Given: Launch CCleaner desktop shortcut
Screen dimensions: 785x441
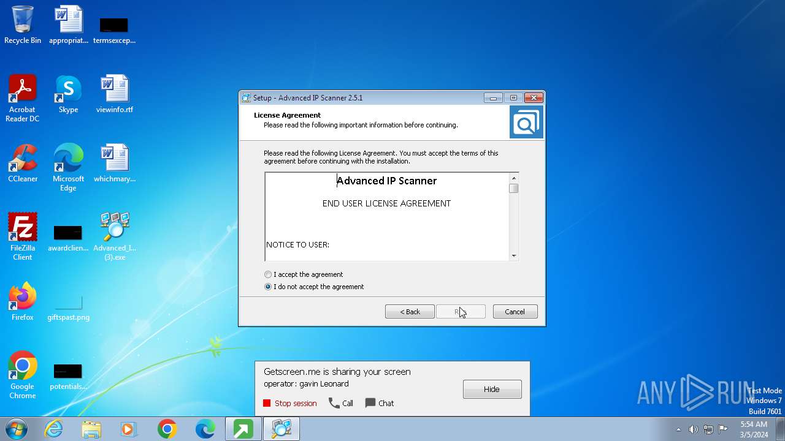Looking at the screenshot, I should [23, 164].
